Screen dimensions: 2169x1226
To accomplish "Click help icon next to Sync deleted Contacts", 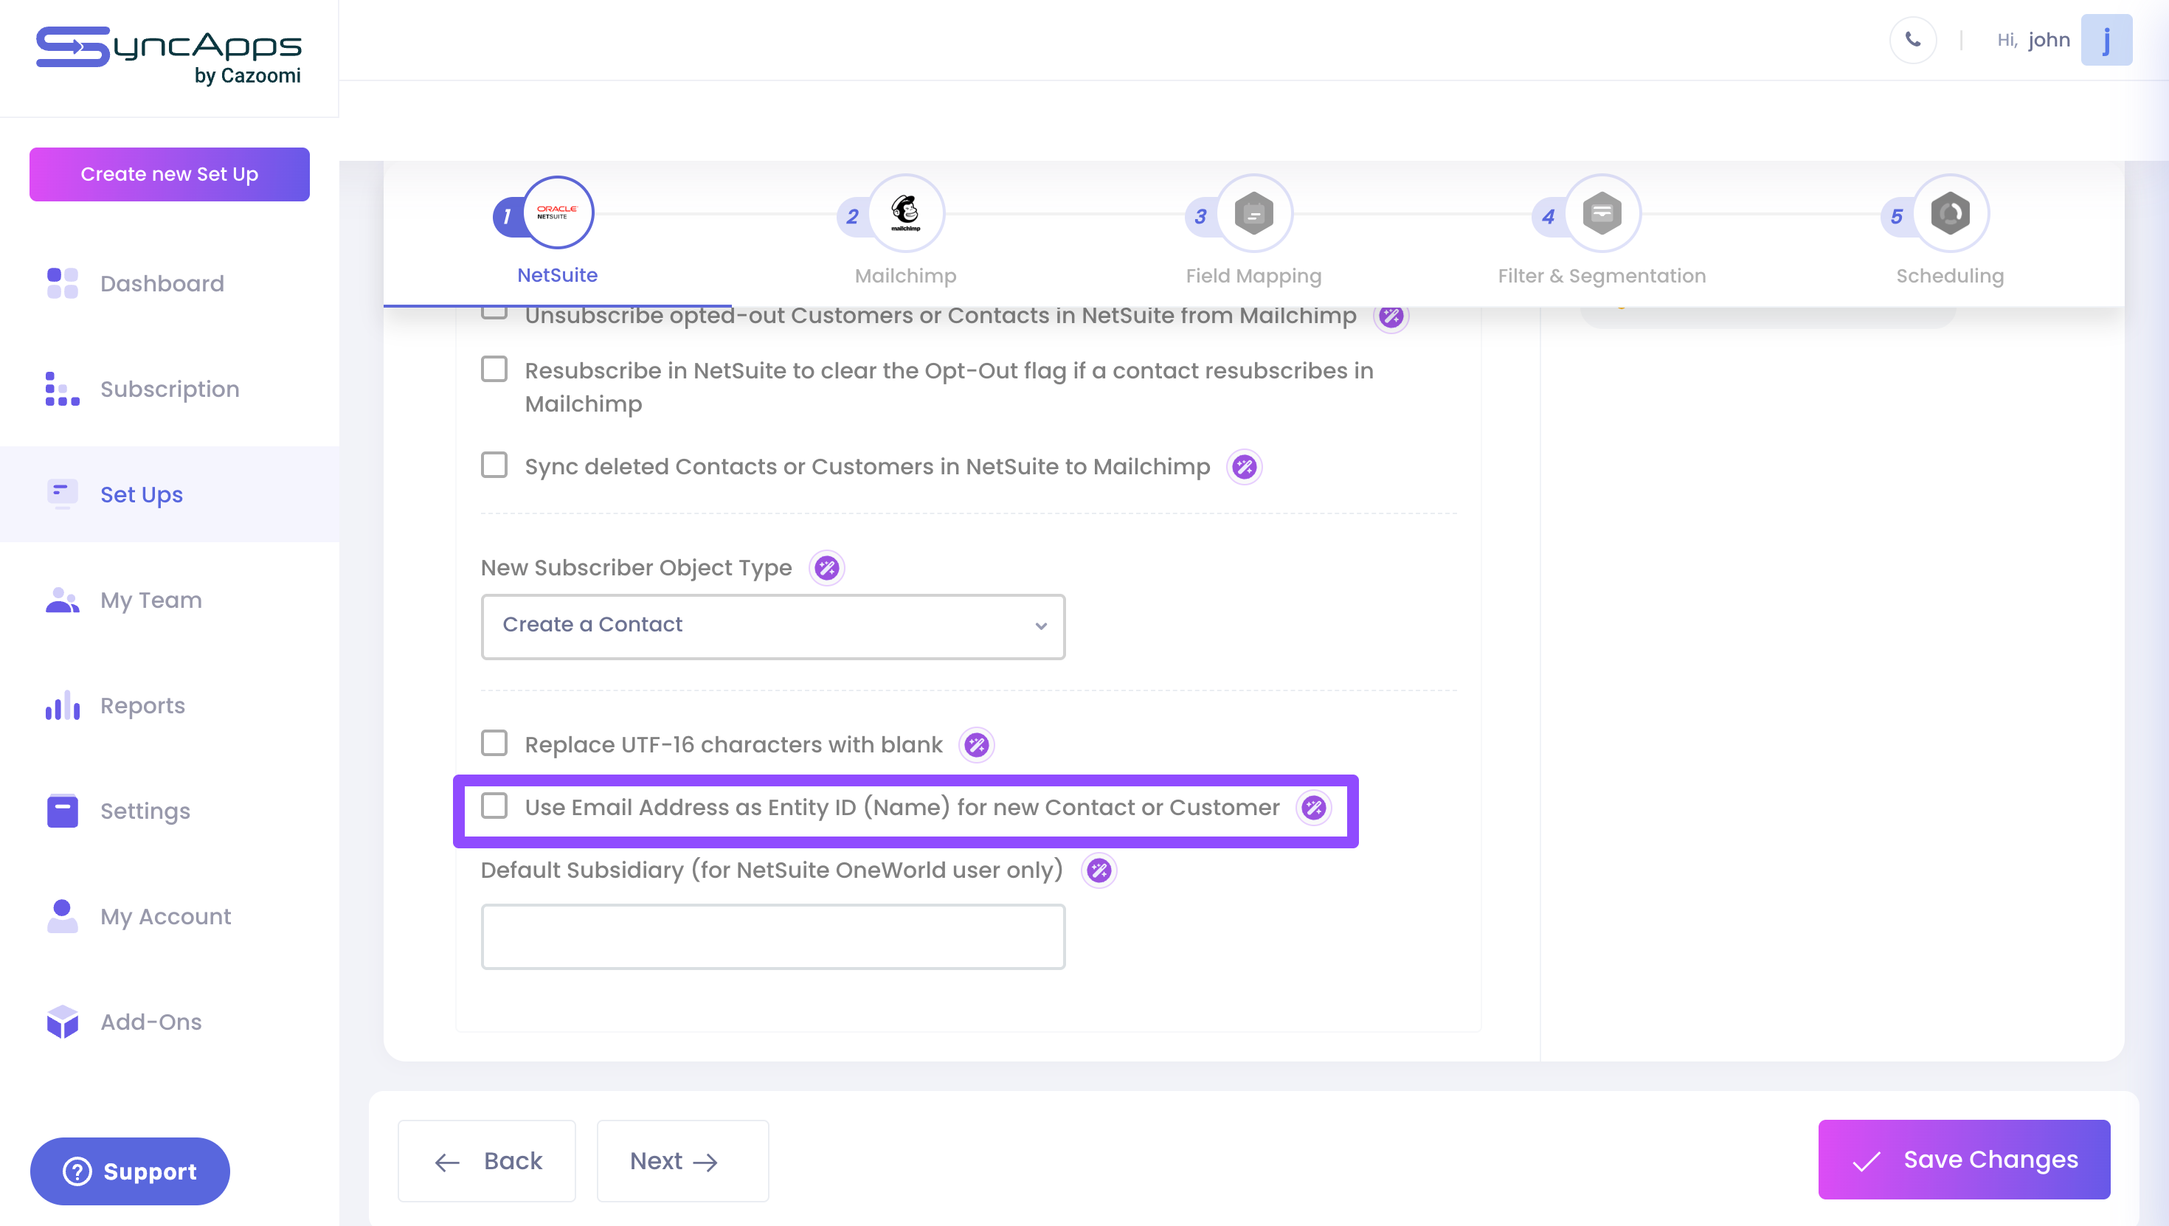I will point(1244,468).
